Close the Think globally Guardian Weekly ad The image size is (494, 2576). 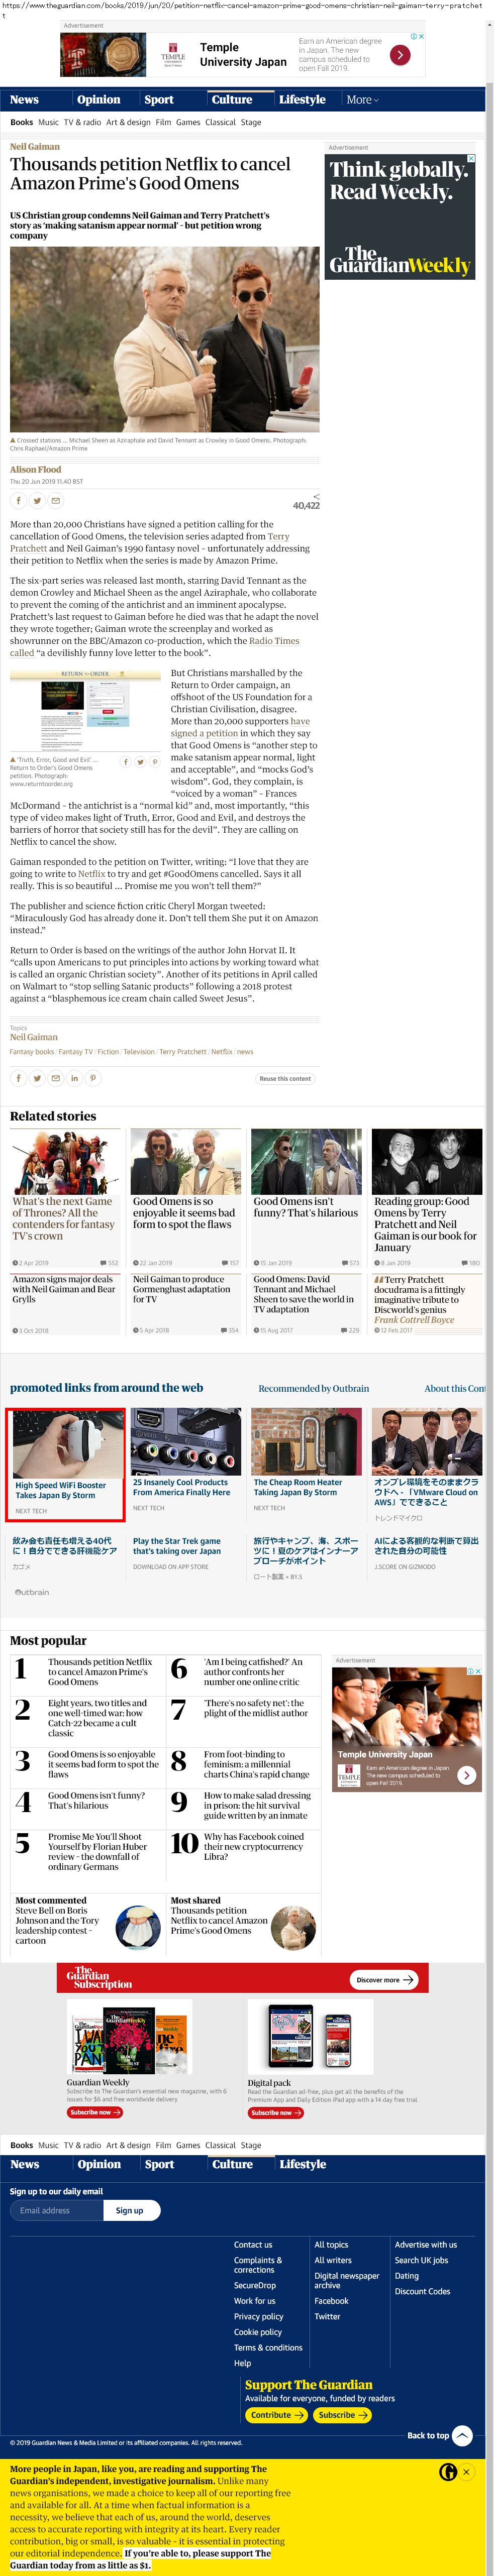click(471, 158)
